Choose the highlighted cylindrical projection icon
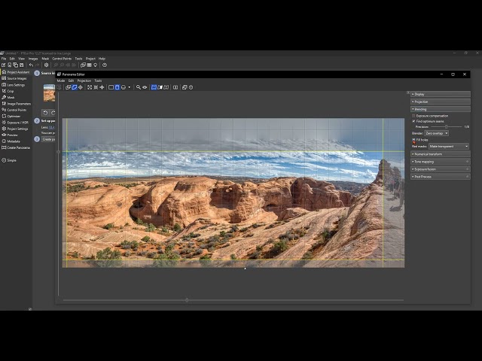This screenshot has height=361, width=482. [x=117, y=87]
